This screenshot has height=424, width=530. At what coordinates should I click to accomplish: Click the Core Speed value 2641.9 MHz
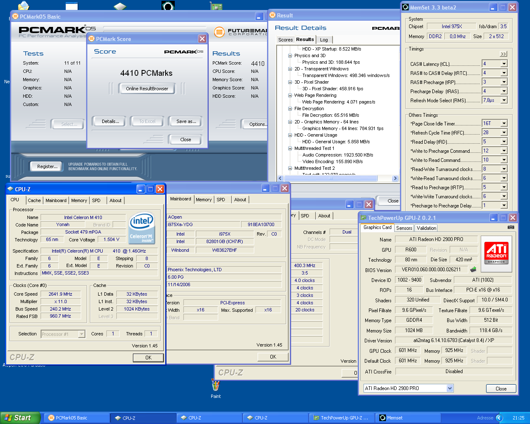point(60,294)
